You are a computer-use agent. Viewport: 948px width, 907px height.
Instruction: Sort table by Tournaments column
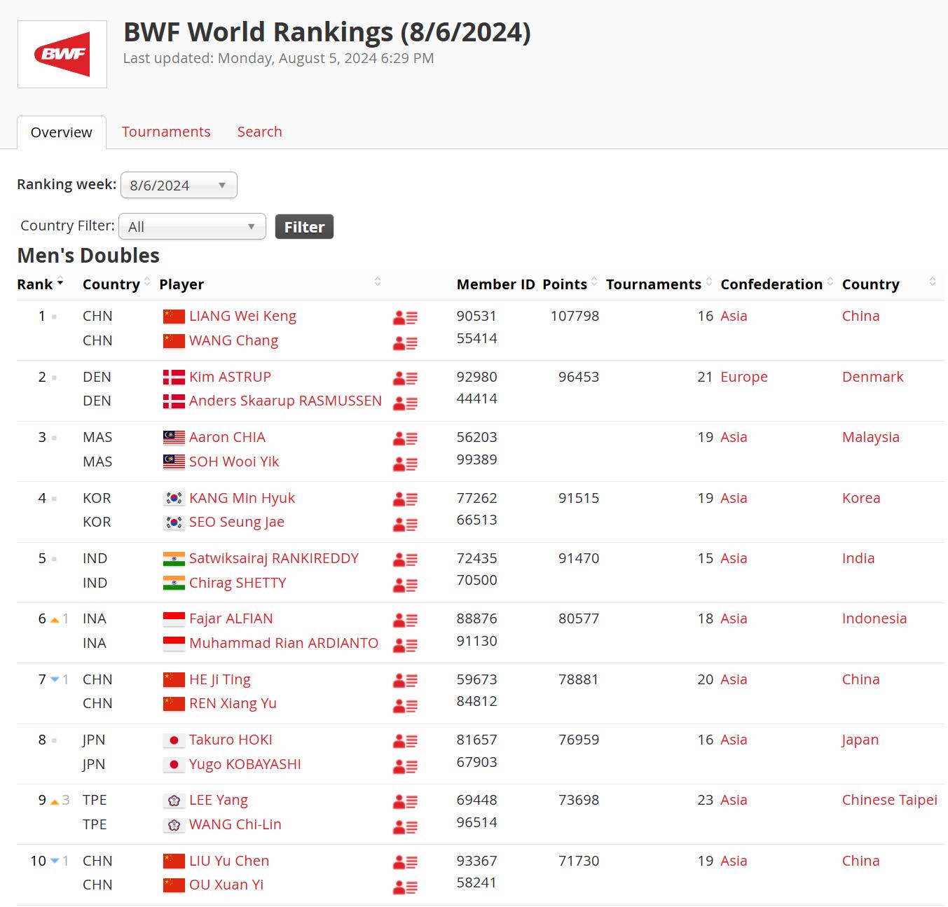(x=659, y=284)
